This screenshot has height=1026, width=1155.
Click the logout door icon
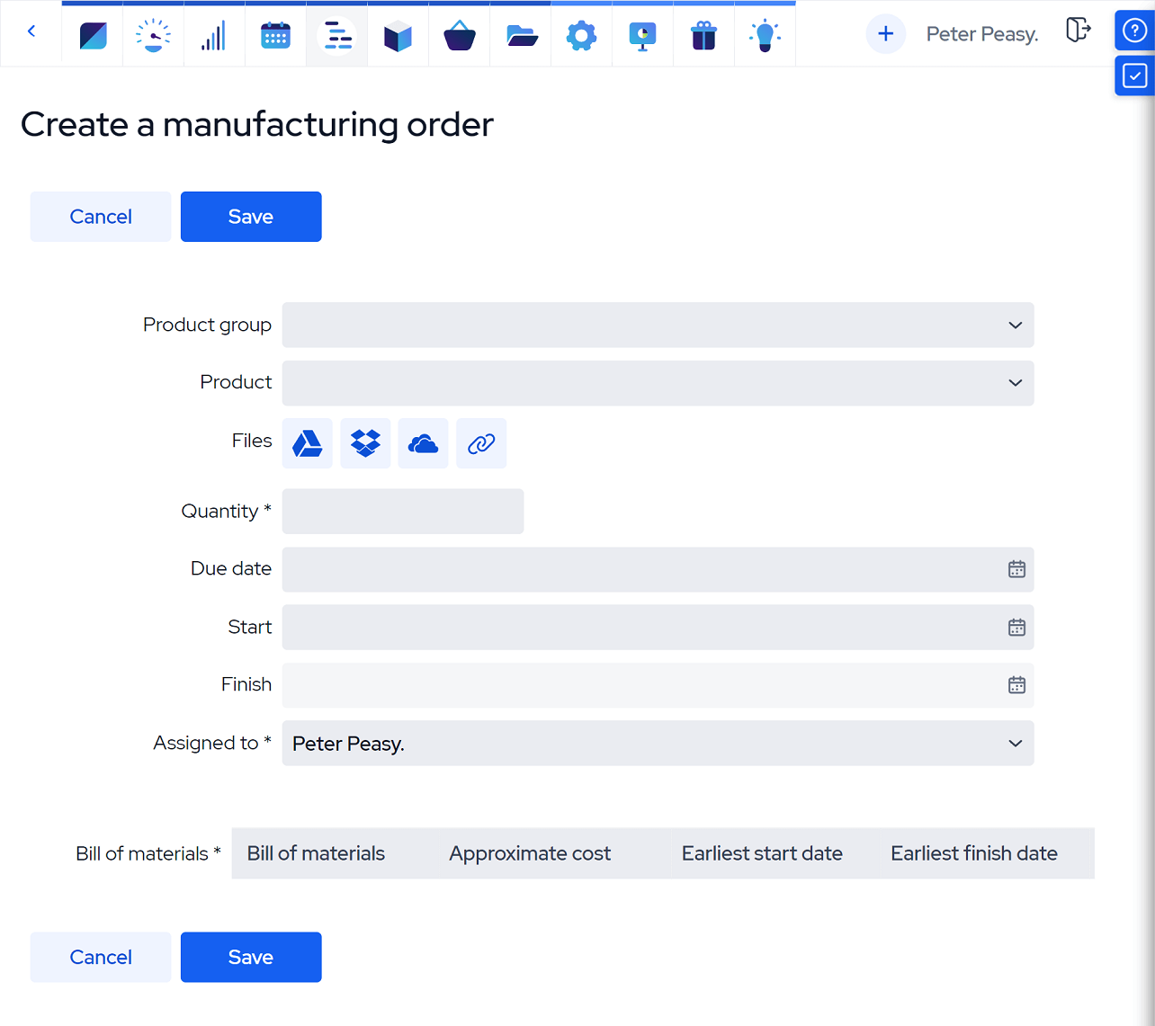(1078, 31)
